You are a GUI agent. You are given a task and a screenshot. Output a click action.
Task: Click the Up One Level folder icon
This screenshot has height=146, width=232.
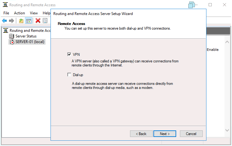[x=21, y=21]
